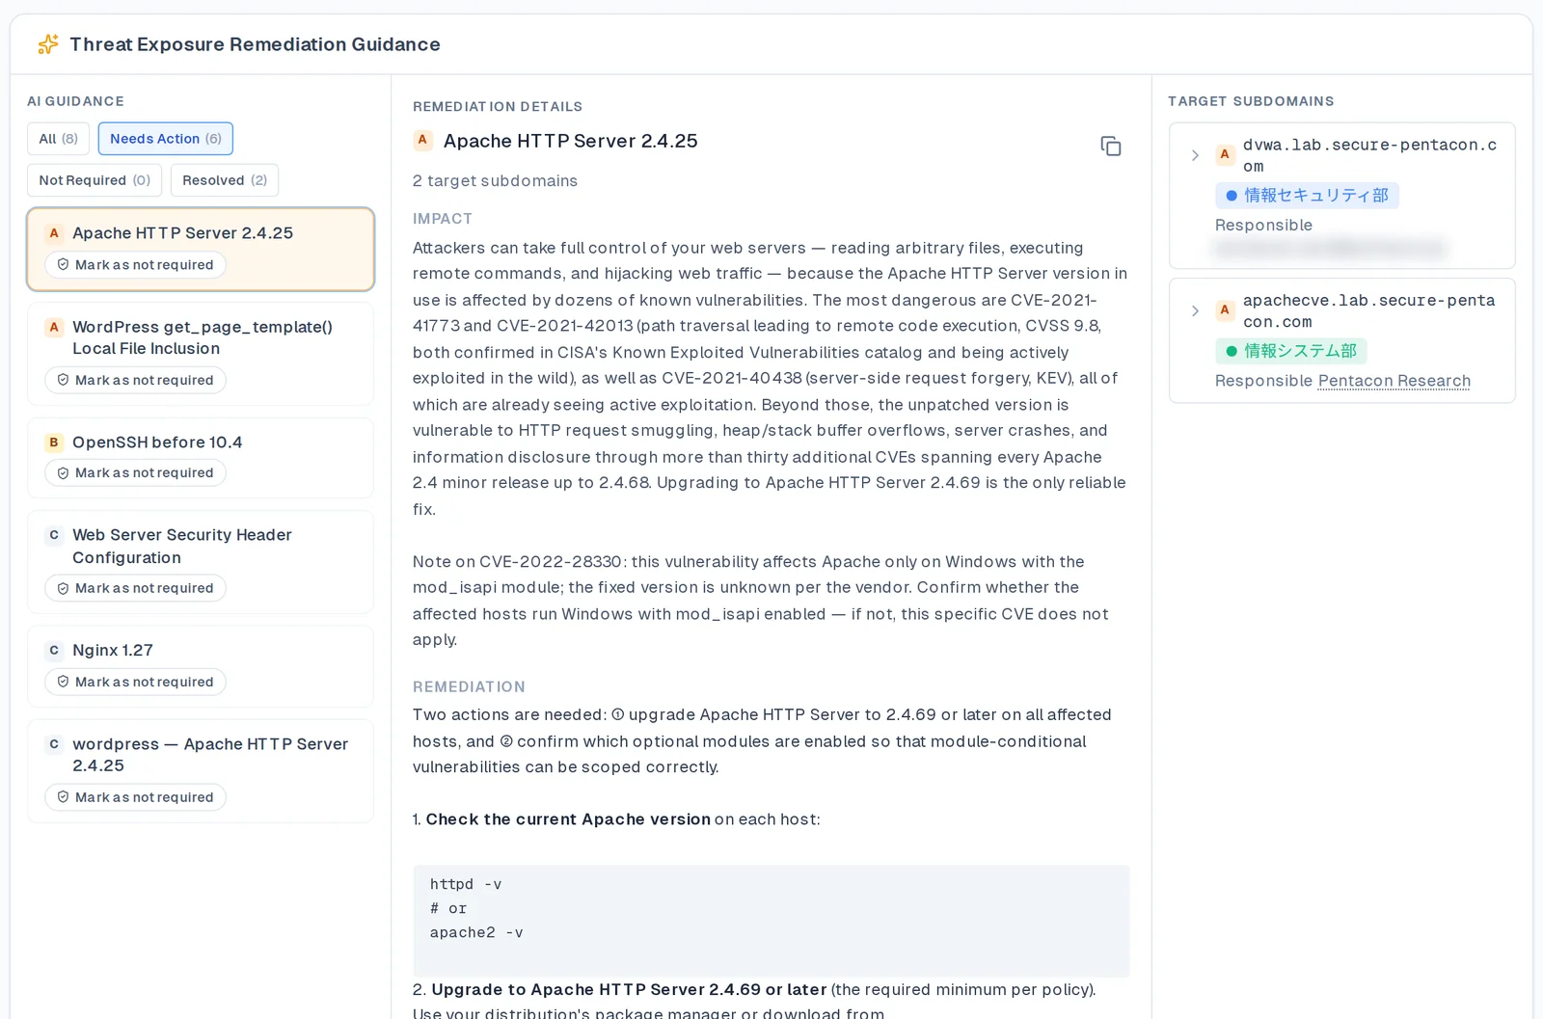Open the Pentacon Research responsible link
This screenshot has width=1543, height=1019.
(1394, 381)
